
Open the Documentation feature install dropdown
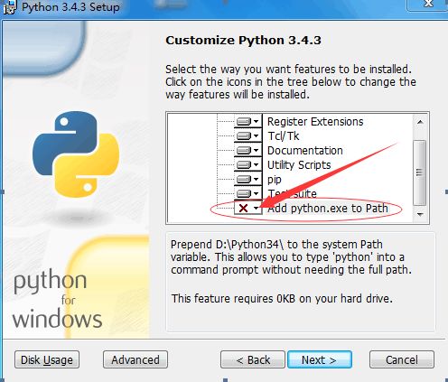point(248,150)
